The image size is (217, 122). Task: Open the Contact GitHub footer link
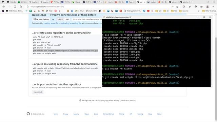tap(108, 114)
